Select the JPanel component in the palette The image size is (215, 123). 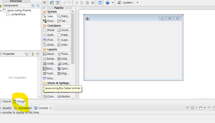(x=49, y=30)
